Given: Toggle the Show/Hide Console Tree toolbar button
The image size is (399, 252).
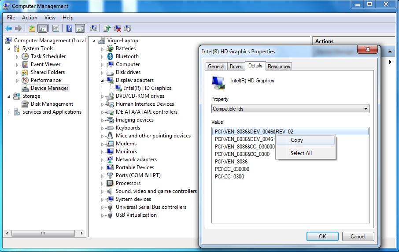Looking at the screenshot, I should coord(42,28).
